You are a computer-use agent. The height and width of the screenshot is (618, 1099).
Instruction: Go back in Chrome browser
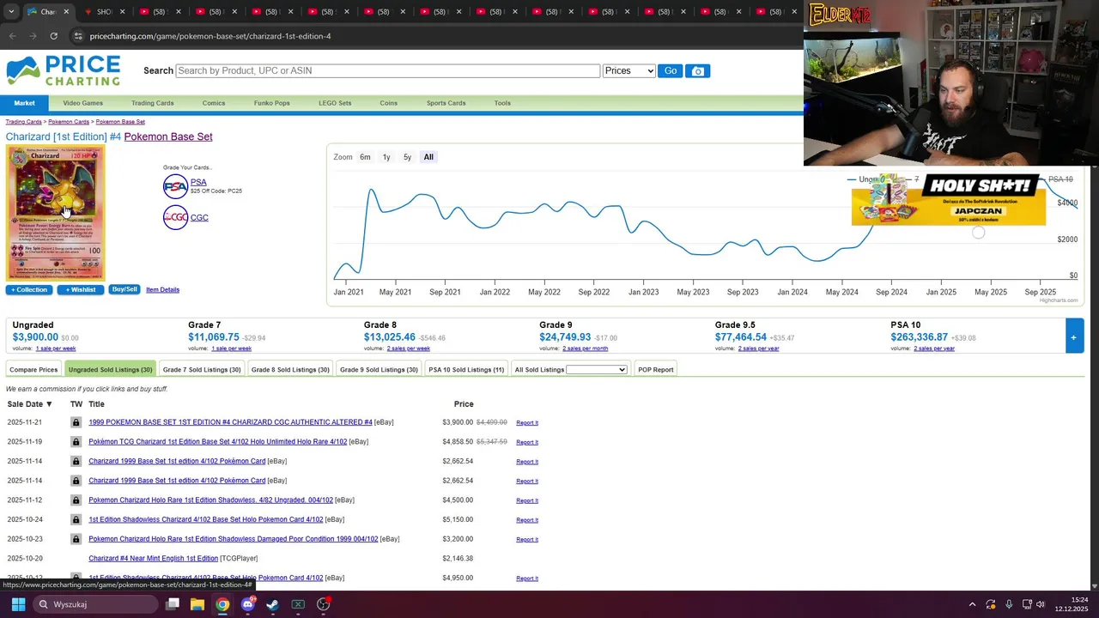click(x=13, y=36)
